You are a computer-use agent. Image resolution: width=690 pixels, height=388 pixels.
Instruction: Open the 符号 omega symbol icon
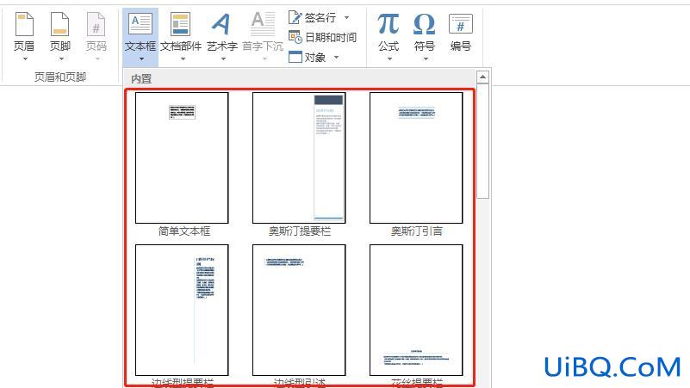coord(424,24)
